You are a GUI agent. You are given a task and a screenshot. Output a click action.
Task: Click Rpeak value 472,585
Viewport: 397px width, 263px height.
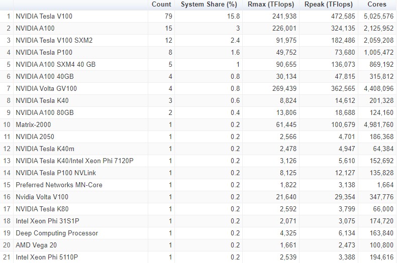click(343, 16)
